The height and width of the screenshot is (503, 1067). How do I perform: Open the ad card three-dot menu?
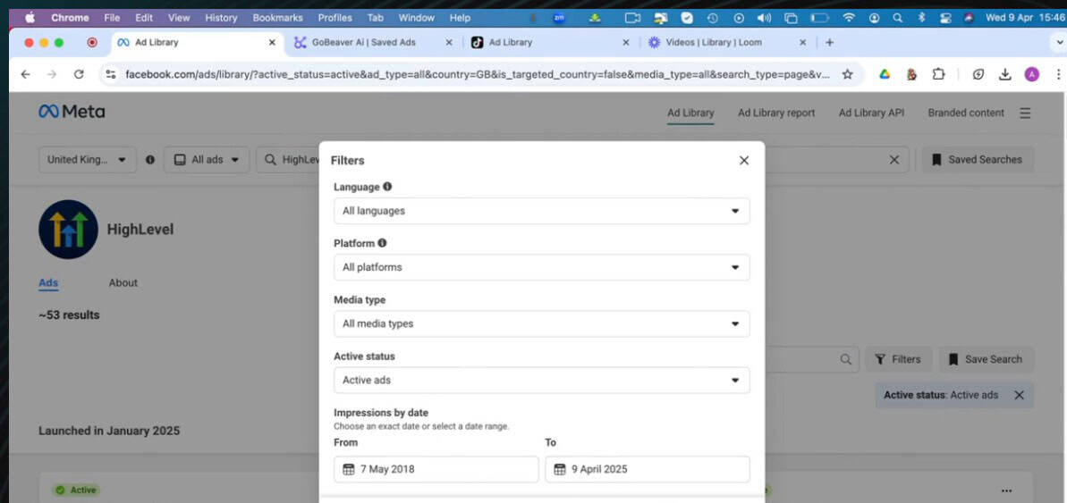[x=1006, y=490]
